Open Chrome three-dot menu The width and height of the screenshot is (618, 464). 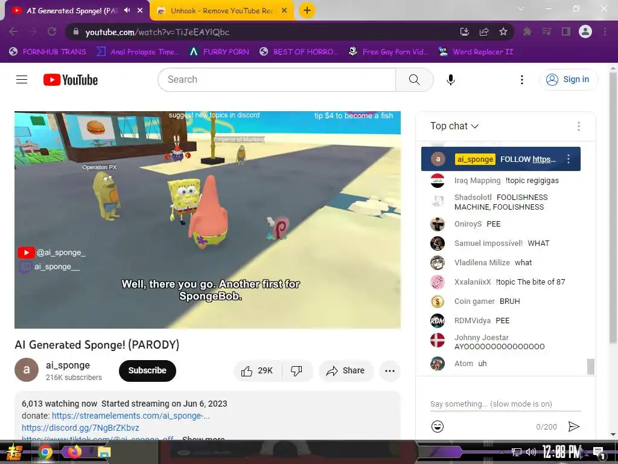[605, 31]
